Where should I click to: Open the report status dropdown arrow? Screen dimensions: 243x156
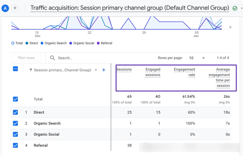click(241, 8)
